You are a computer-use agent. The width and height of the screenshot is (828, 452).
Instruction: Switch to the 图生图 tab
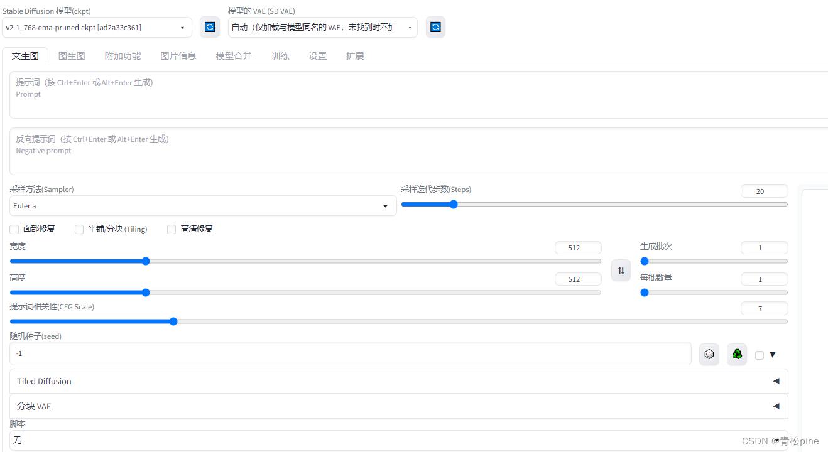72,56
